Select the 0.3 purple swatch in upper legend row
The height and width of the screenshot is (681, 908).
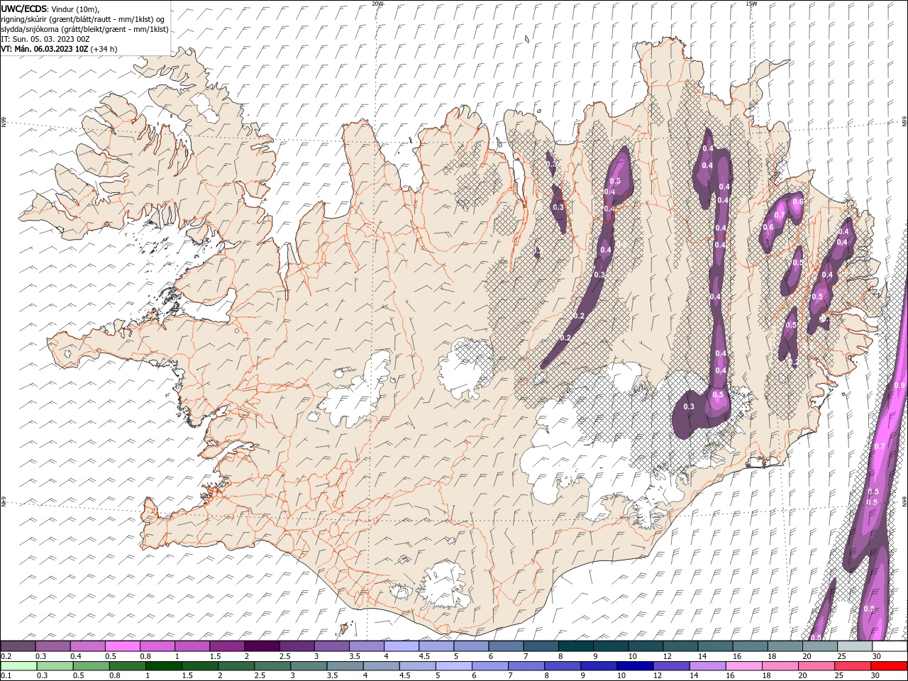pyautogui.click(x=52, y=646)
